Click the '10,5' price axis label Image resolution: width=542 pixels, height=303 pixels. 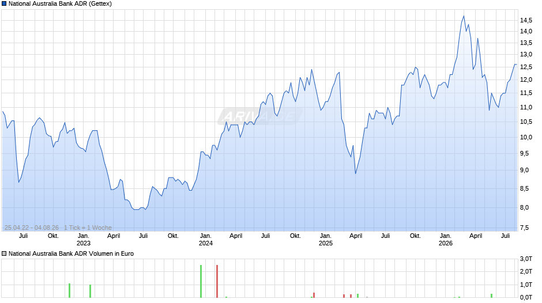[526, 122]
